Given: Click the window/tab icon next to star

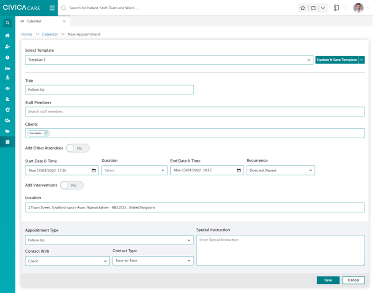Looking at the screenshot, I should point(314,8).
